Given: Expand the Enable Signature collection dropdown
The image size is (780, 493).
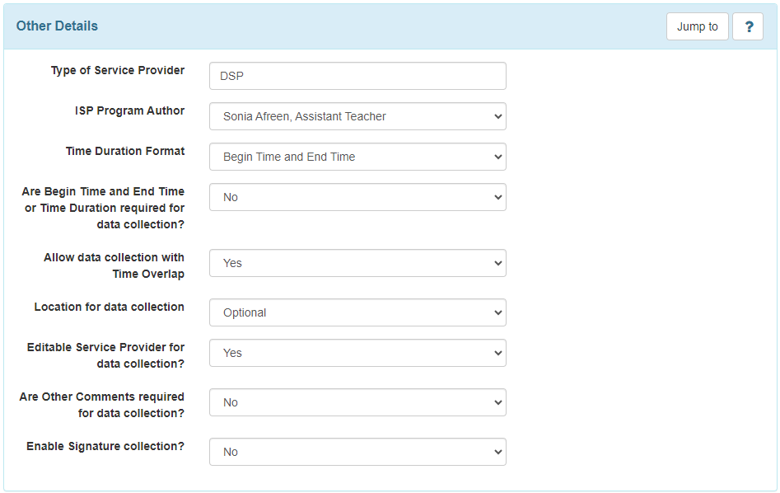Looking at the screenshot, I should coord(357,452).
